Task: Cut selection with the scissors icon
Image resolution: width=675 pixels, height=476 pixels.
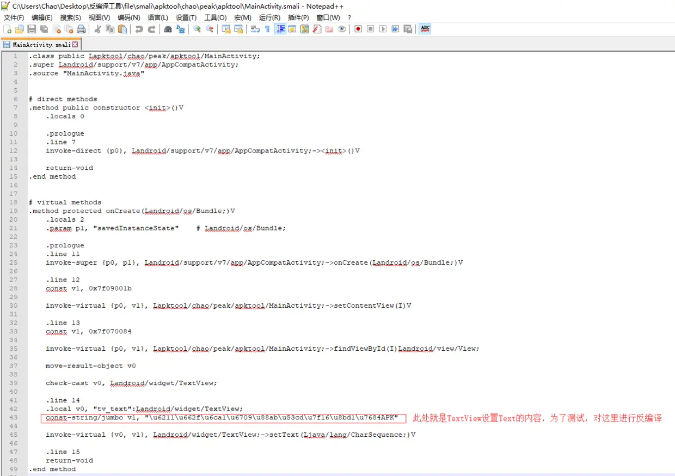Action: (98, 29)
